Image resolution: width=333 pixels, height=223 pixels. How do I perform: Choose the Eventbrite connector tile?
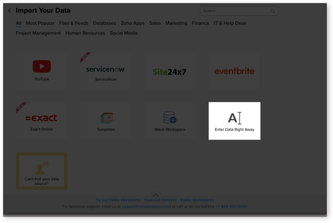coord(234,71)
